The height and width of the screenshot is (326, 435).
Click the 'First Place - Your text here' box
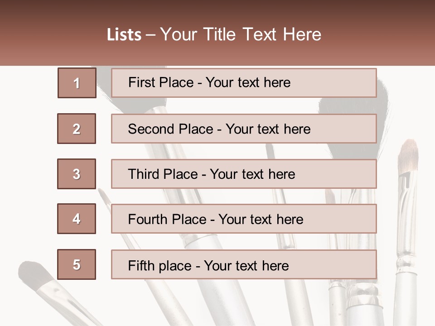click(x=244, y=83)
